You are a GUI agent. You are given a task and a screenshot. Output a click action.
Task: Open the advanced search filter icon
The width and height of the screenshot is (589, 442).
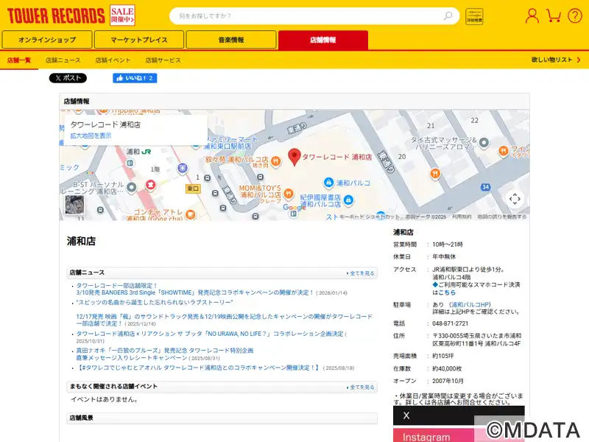click(x=474, y=16)
